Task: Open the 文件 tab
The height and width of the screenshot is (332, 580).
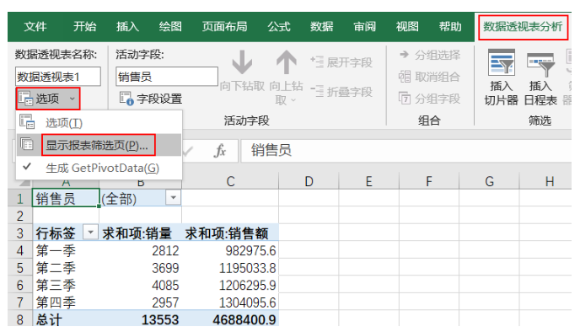Action: coord(35,27)
